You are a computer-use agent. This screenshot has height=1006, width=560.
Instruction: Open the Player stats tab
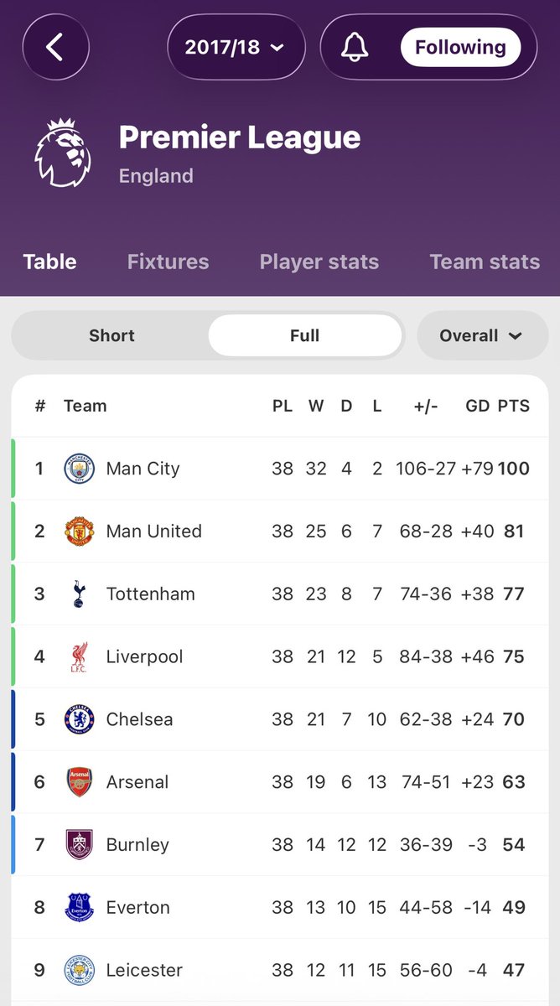point(319,262)
